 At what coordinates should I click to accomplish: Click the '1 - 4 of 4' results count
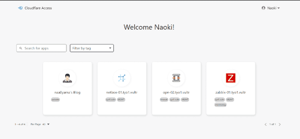[x=20, y=124]
